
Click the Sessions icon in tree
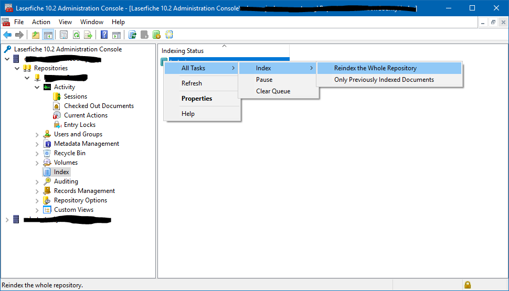point(57,96)
